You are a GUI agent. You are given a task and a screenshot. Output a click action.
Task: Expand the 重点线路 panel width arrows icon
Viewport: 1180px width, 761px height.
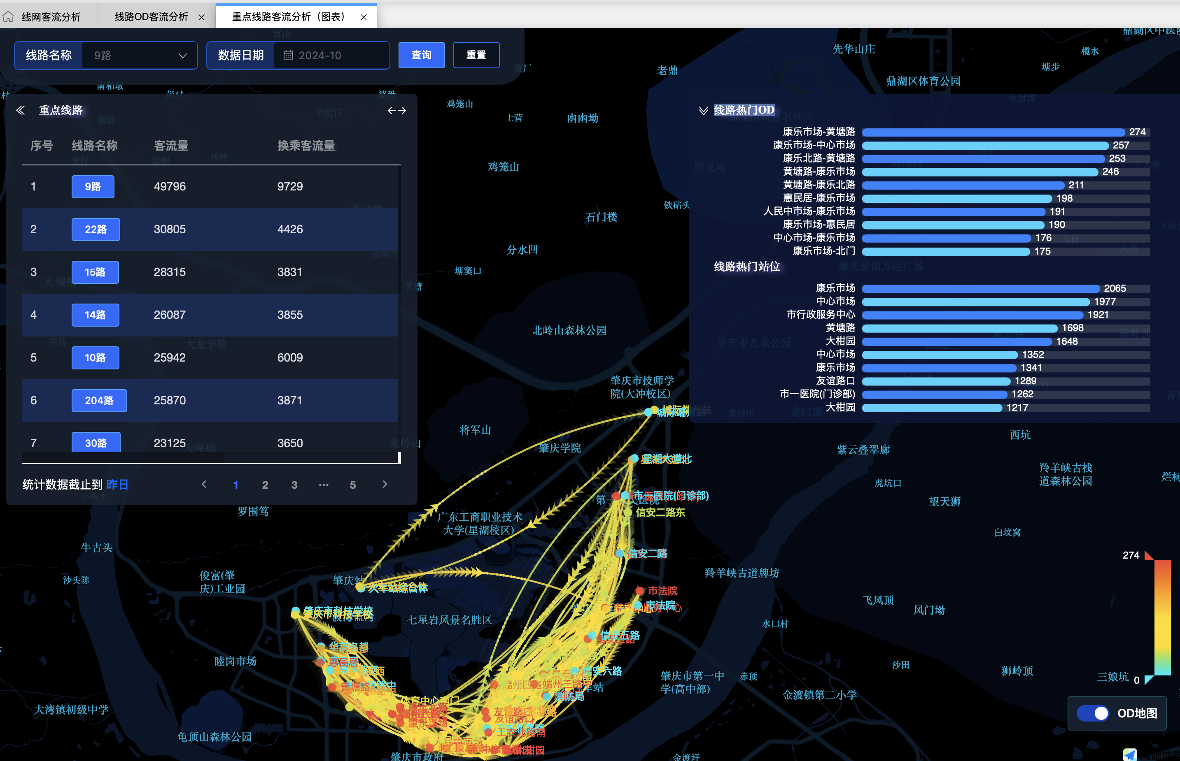tap(396, 111)
